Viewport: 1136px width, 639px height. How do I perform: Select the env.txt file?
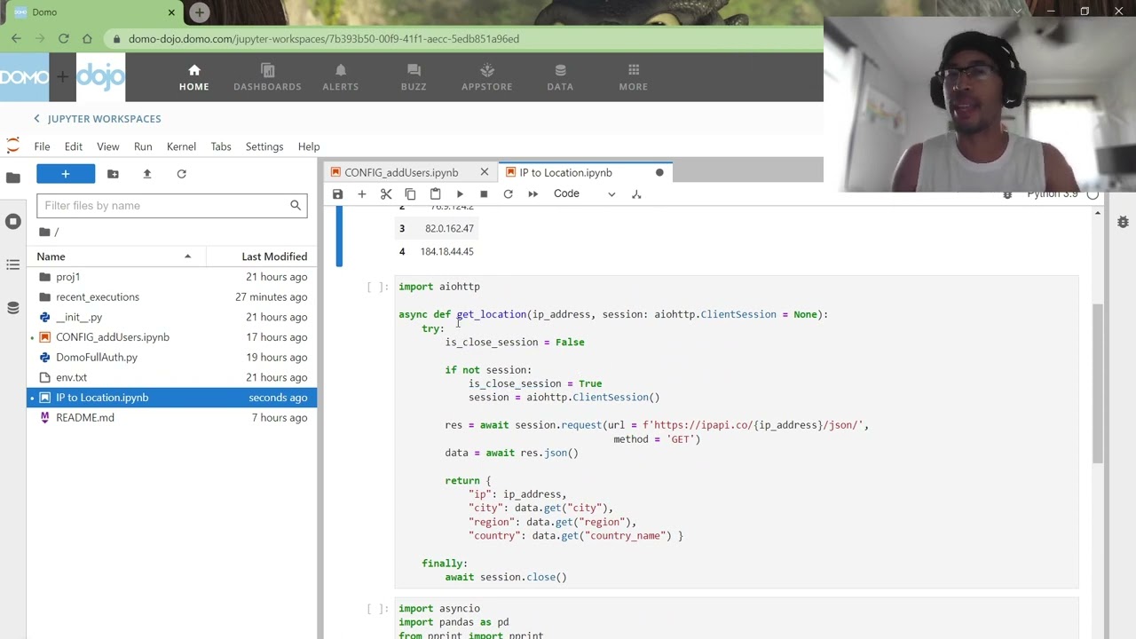click(x=172, y=377)
